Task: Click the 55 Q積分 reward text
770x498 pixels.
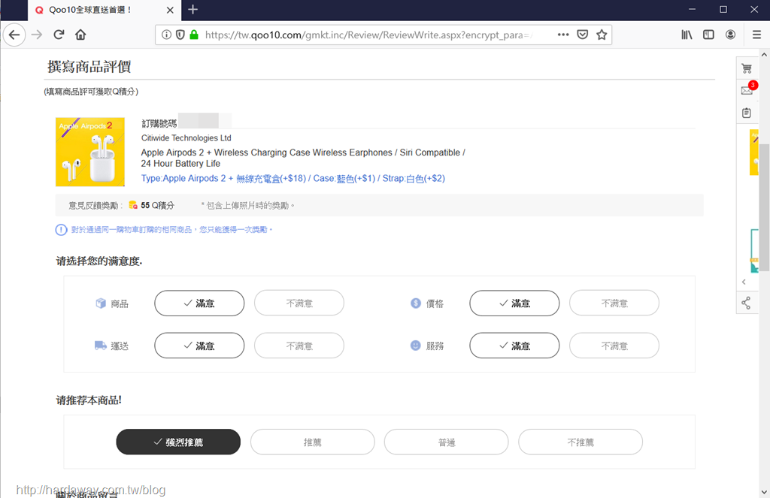Action: pyautogui.click(x=157, y=206)
